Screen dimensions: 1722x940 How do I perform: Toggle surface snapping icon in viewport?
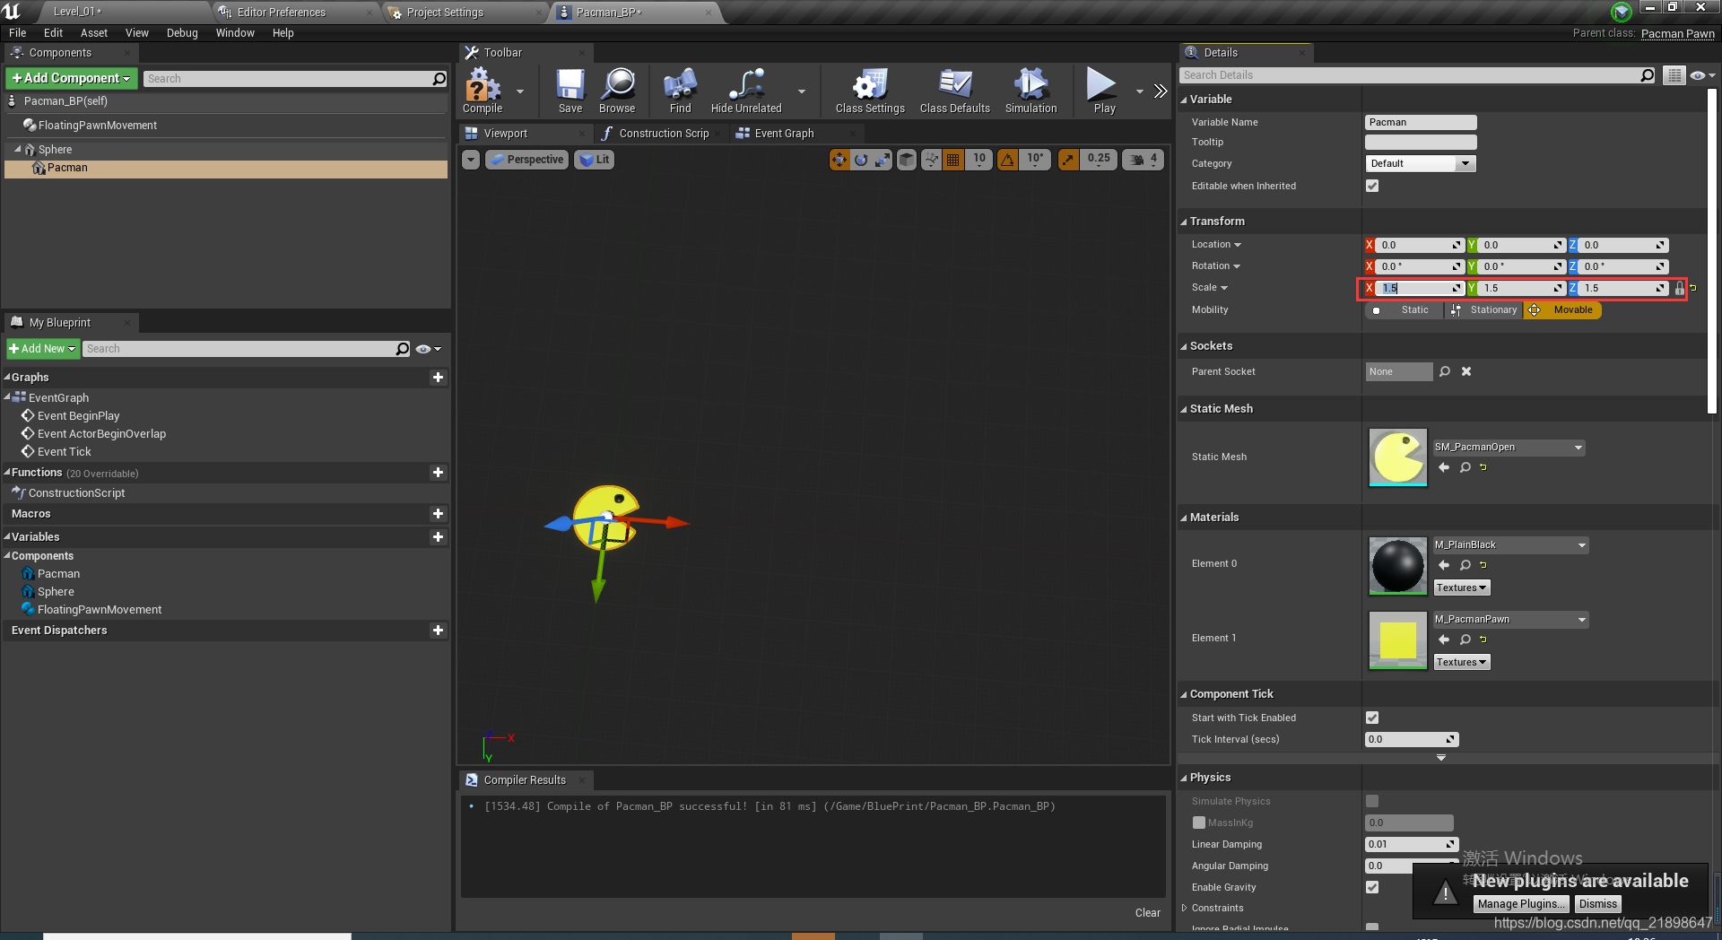[x=932, y=160]
